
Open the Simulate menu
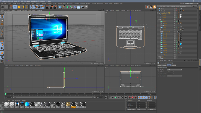pos(44,4)
